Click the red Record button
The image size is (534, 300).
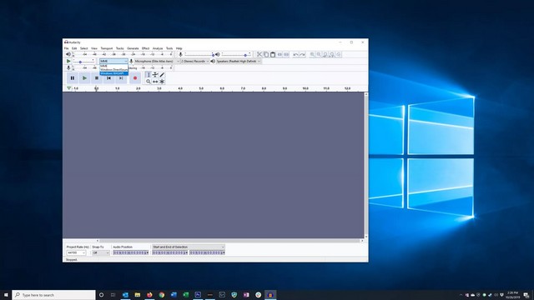(135, 78)
